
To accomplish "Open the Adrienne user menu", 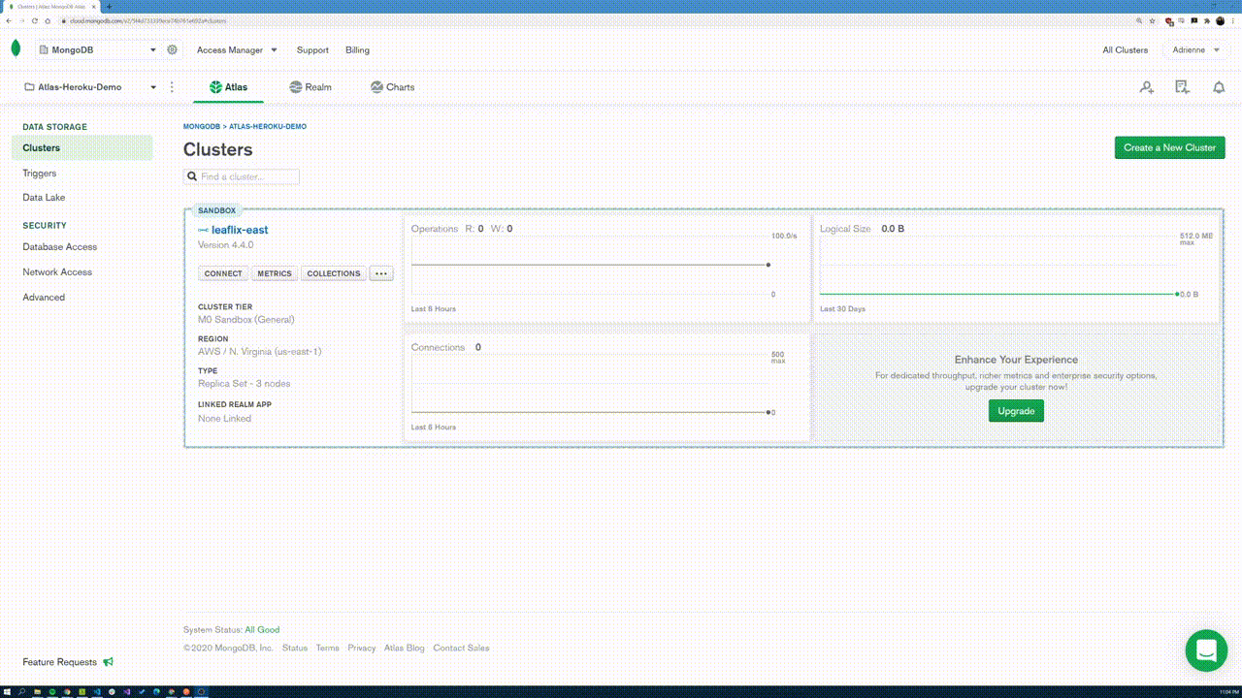I will point(1195,49).
